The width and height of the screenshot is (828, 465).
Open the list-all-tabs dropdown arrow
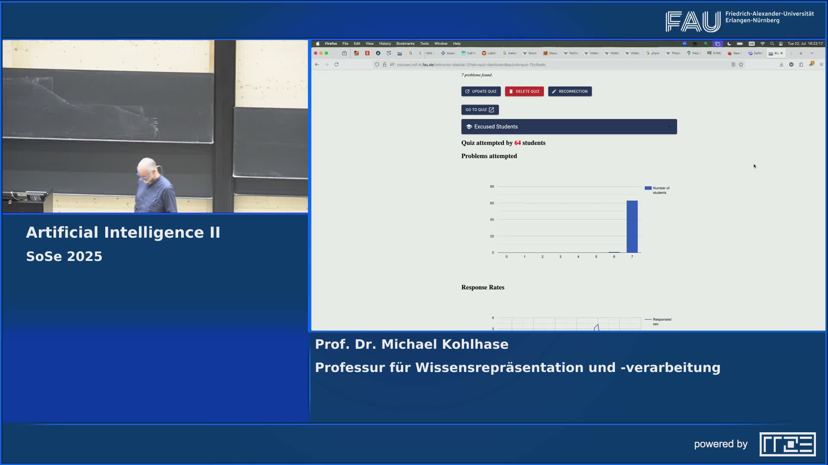pos(811,53)
